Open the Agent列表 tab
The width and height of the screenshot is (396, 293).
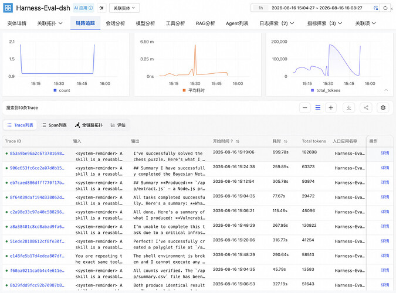pyautogui.click(x=237, y=23)
